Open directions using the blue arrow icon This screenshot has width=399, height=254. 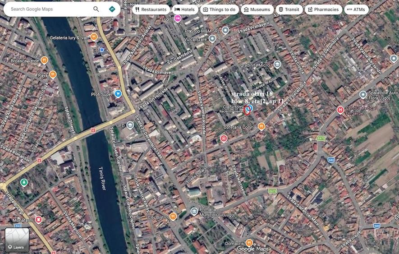pyautogui.click(x=112, y=9)
